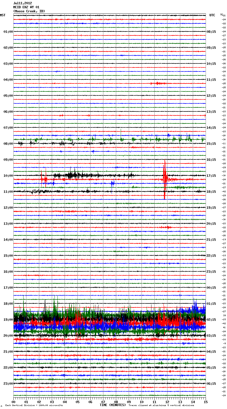
Task: Click minute tick label "14" on the time axis
Action: [x=193, y=402]
